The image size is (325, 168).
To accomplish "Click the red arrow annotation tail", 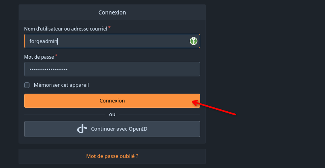I will coord(235,114).
